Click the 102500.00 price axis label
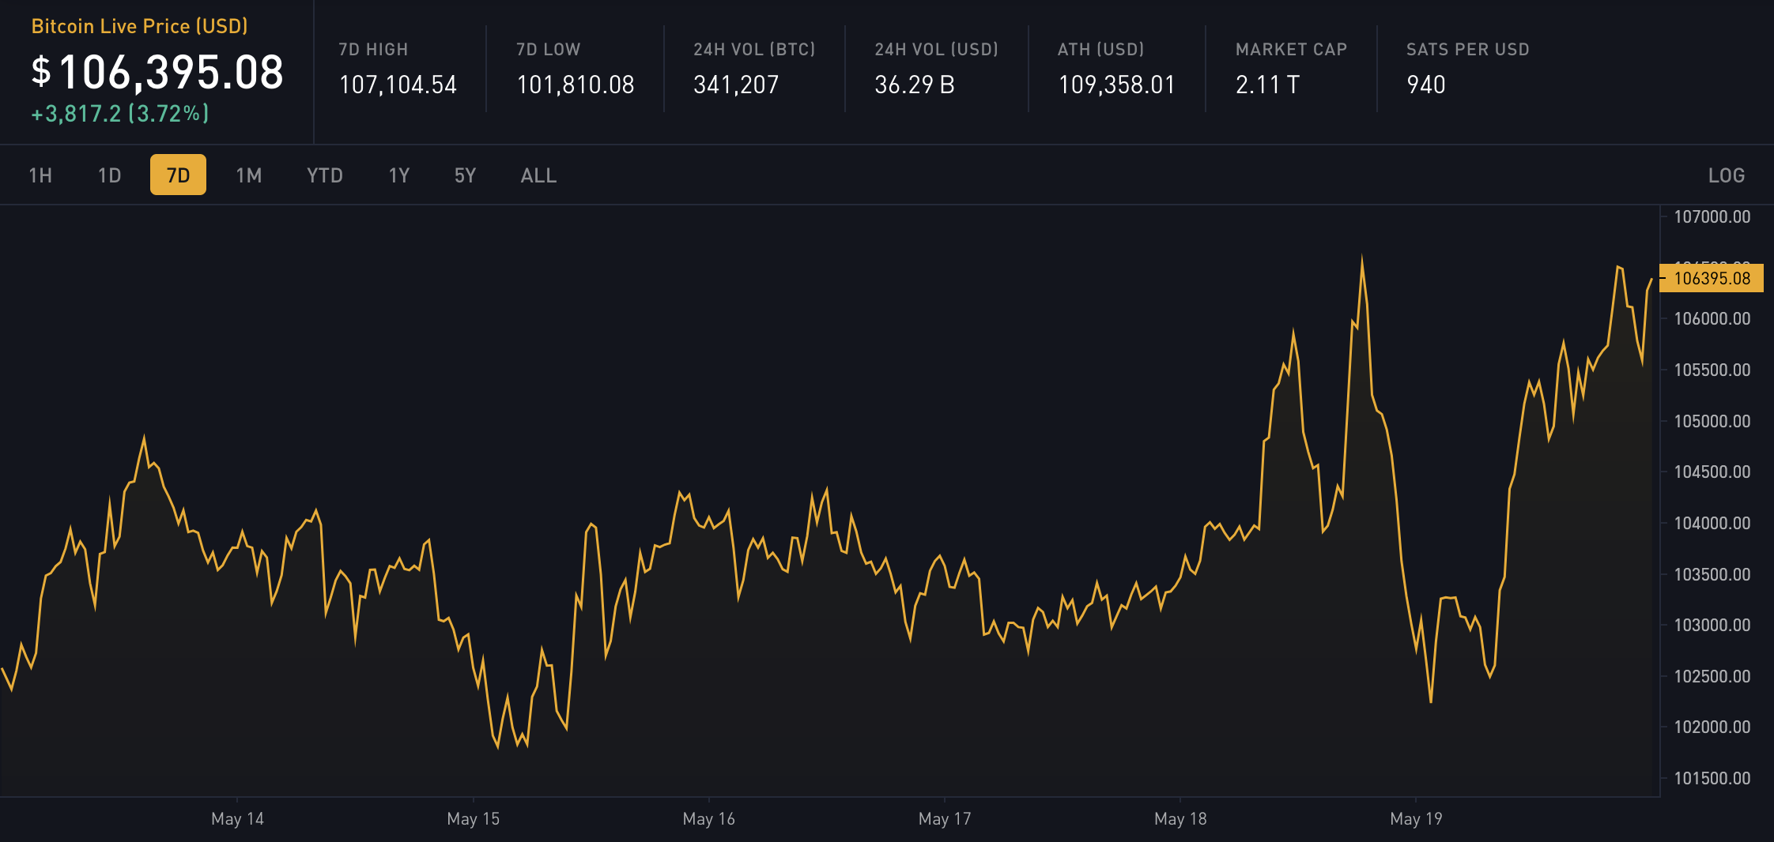1774x842 pixels. point(1712,676)
